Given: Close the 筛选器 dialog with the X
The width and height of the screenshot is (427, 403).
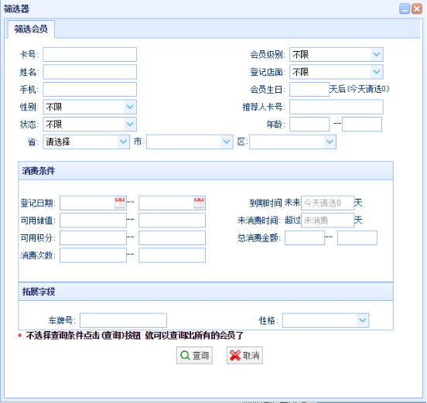Looking at the screenshot, I should click(x=417, y=9).
